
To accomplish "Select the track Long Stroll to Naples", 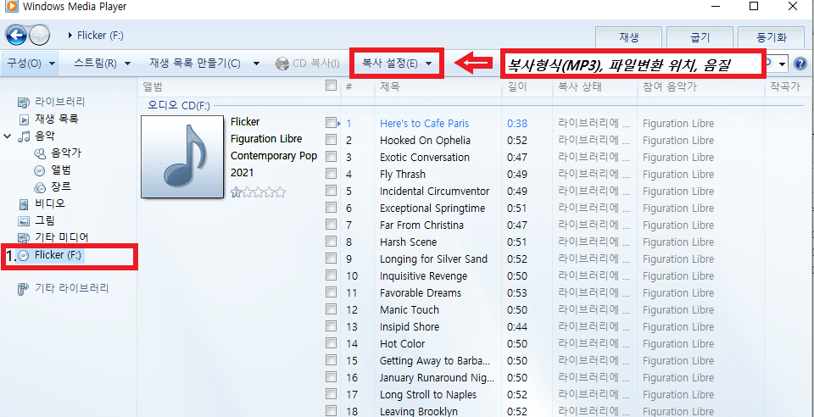I will point(428,395).
